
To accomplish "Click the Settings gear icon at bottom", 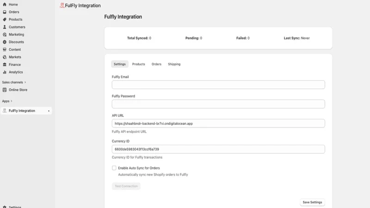I will pos(5,207).
